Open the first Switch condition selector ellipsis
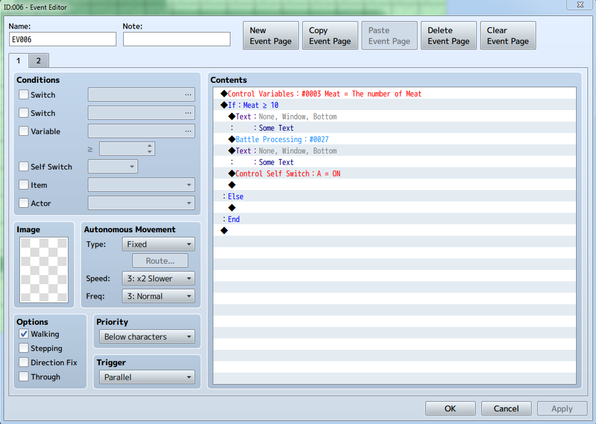The width and height of the screenshot is (596, 424). pyautogui.click(x=188, y=95)
